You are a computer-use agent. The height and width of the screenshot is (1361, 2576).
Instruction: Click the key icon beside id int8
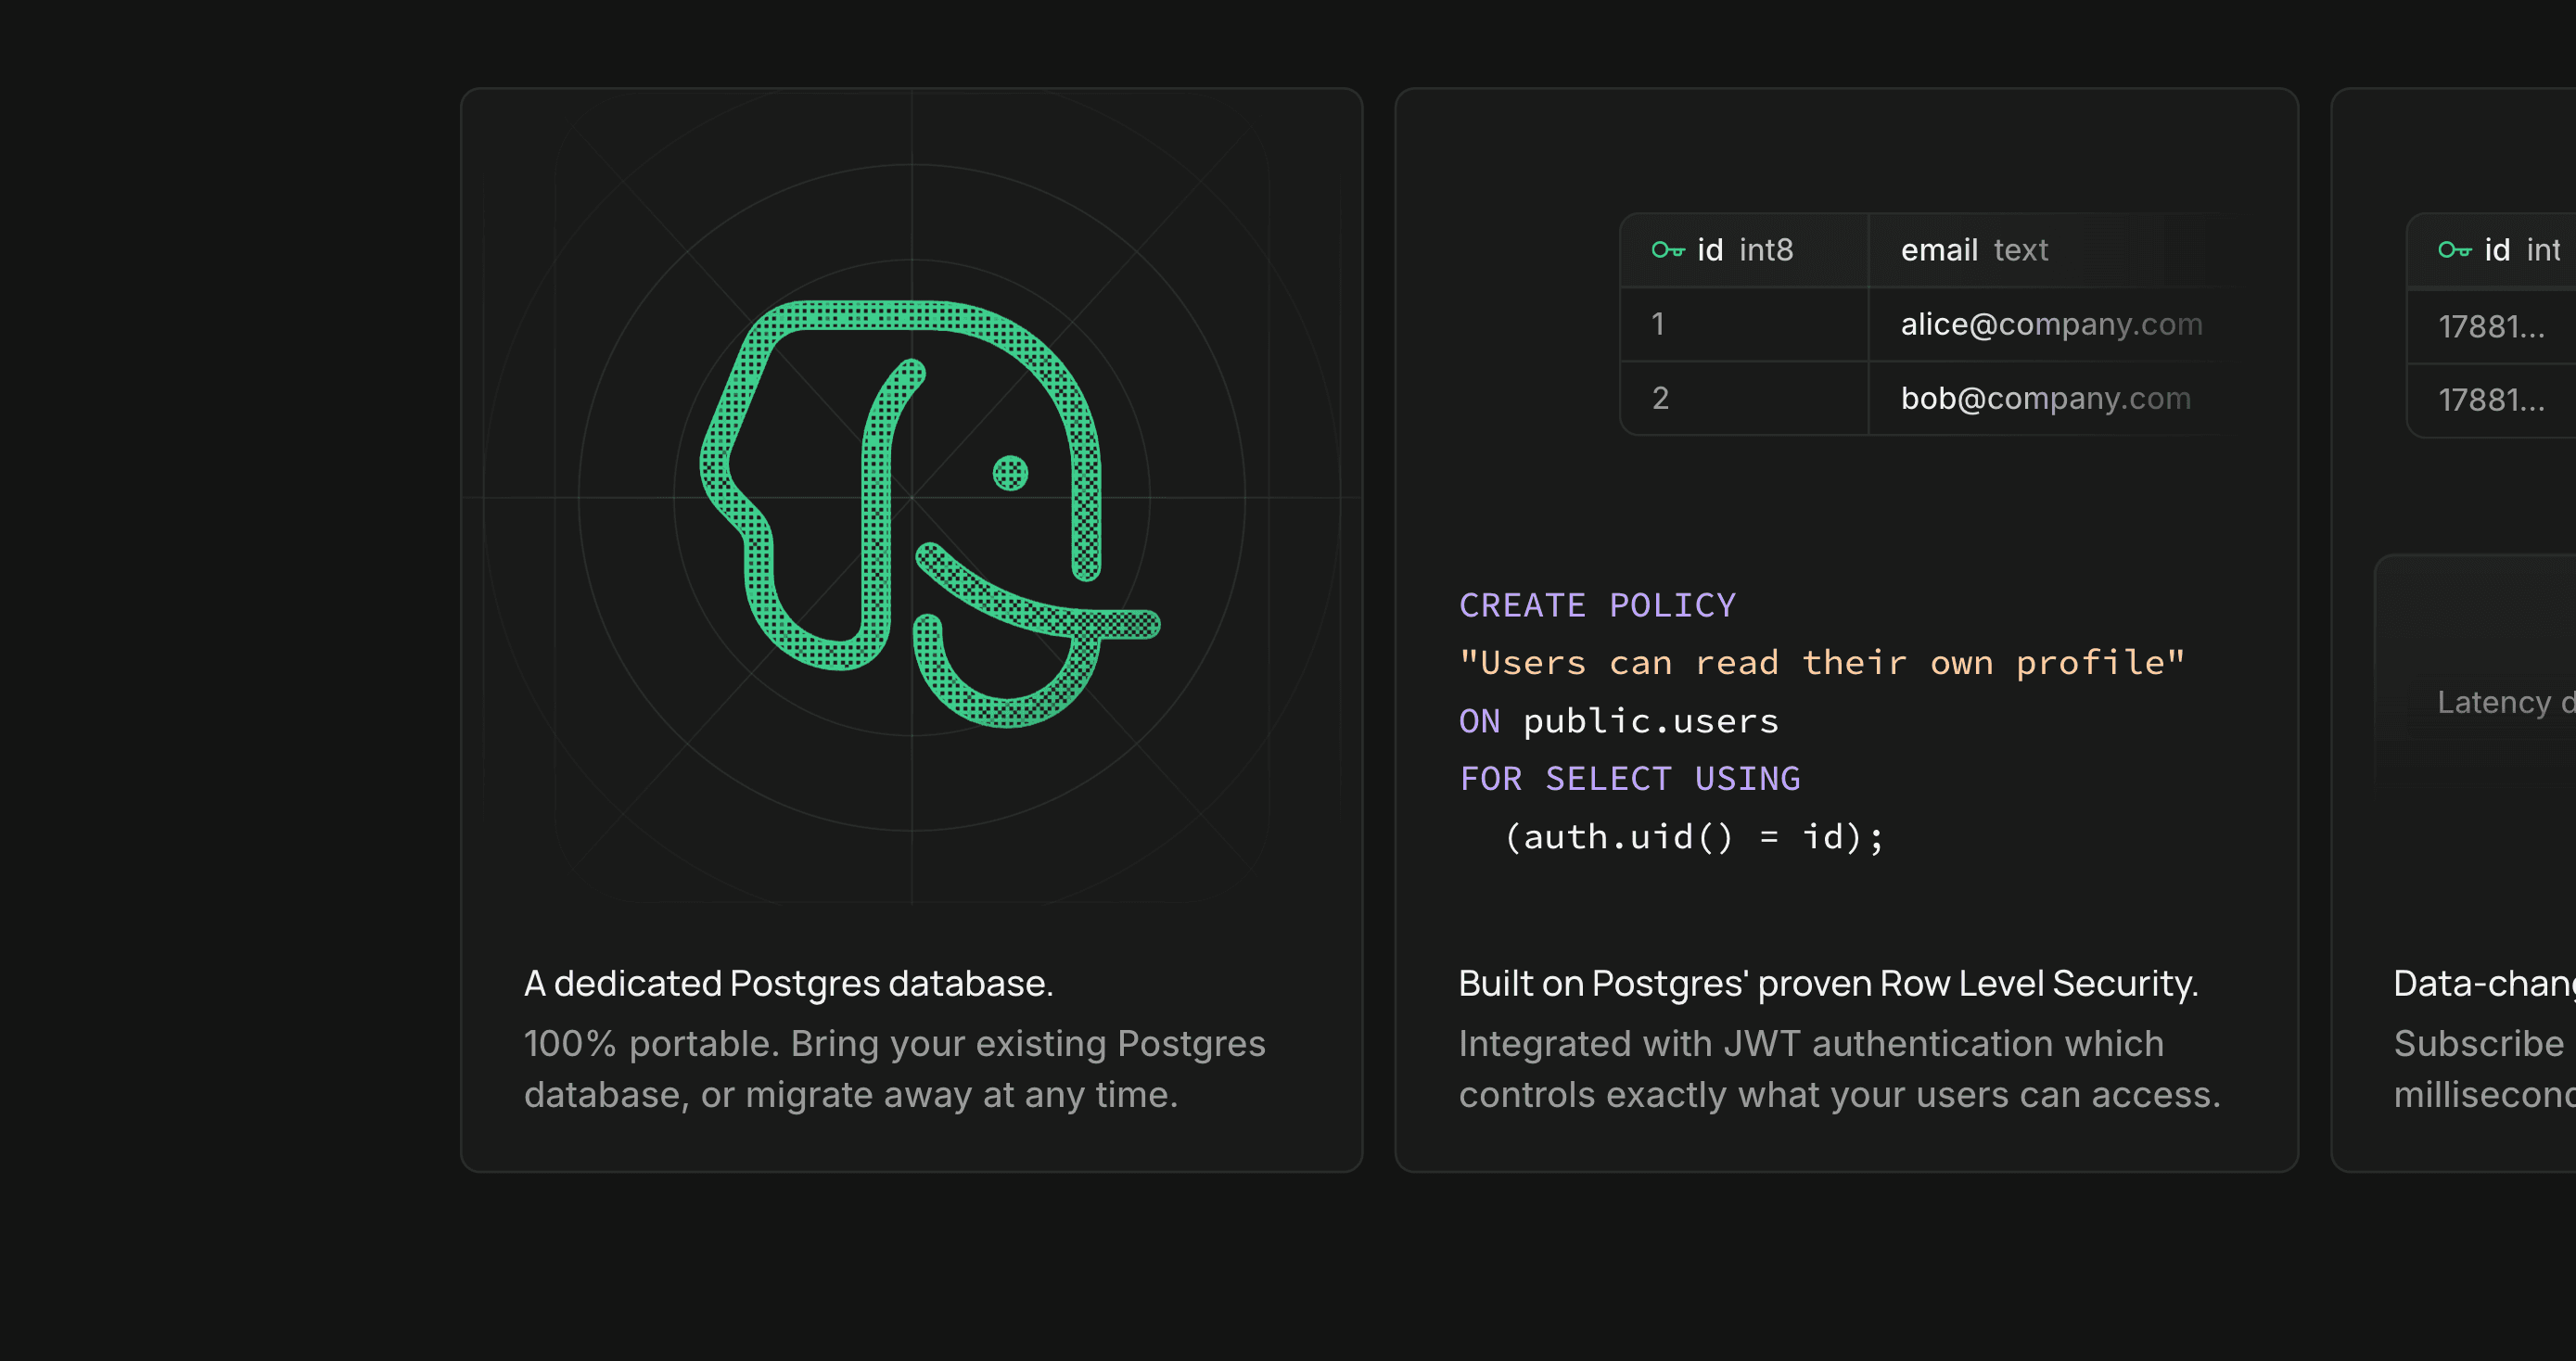pyautogui.click(x=1667, y=250)
